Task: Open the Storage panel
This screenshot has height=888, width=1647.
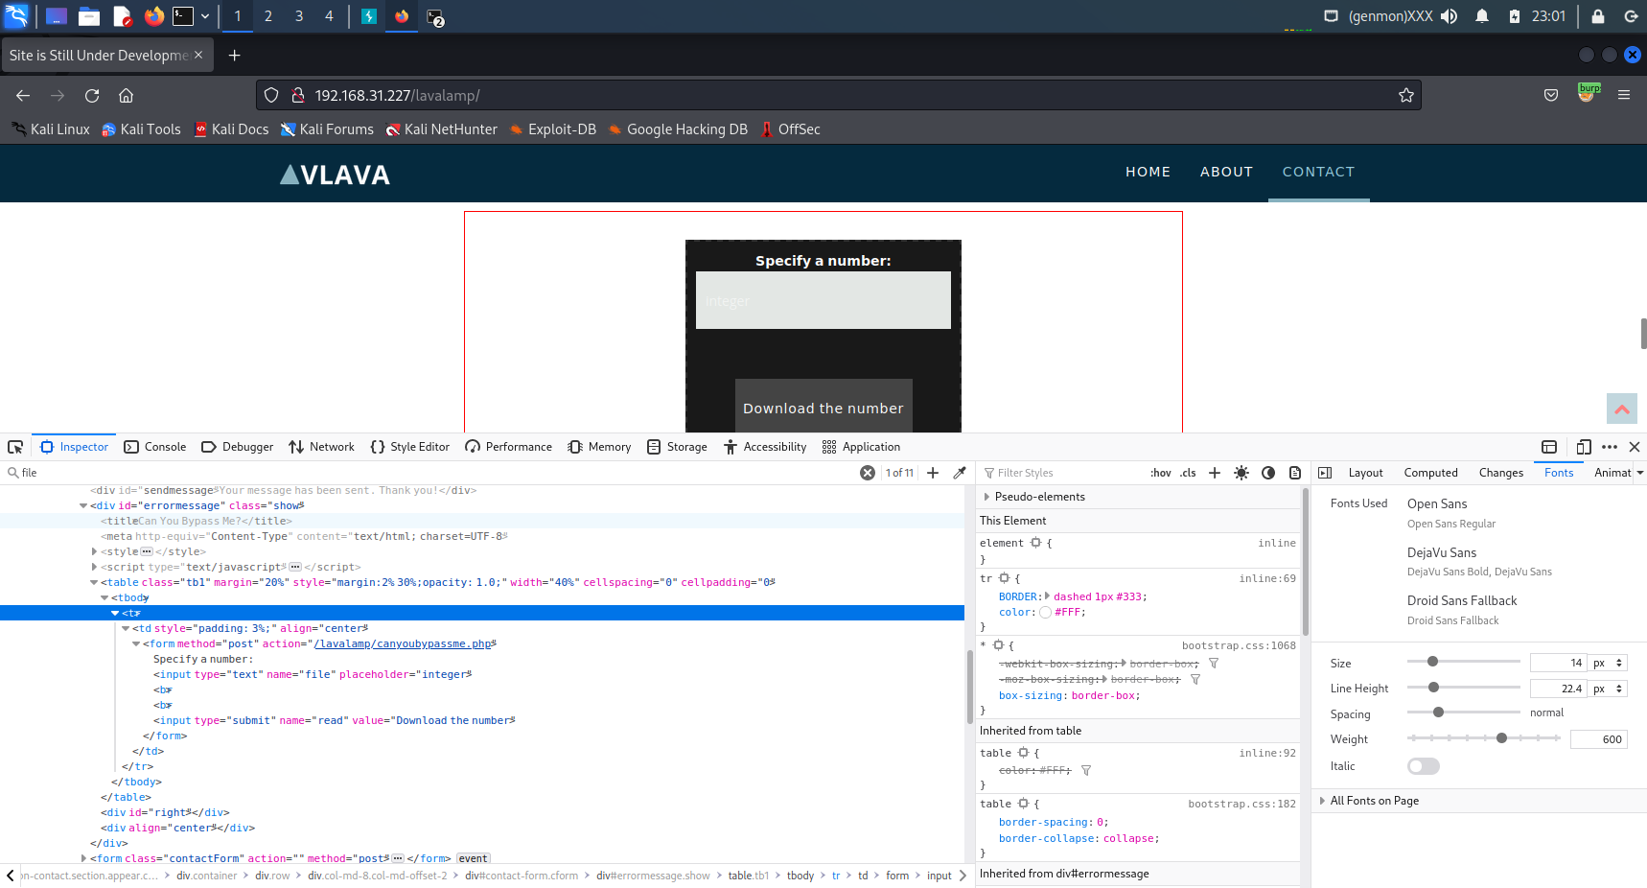Action: click(x=677, y=447)
